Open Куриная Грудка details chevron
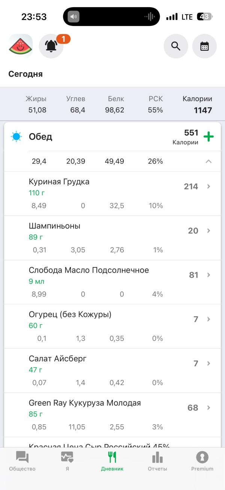This screenshot has width=225, height=490. click(x=209, y=187)
